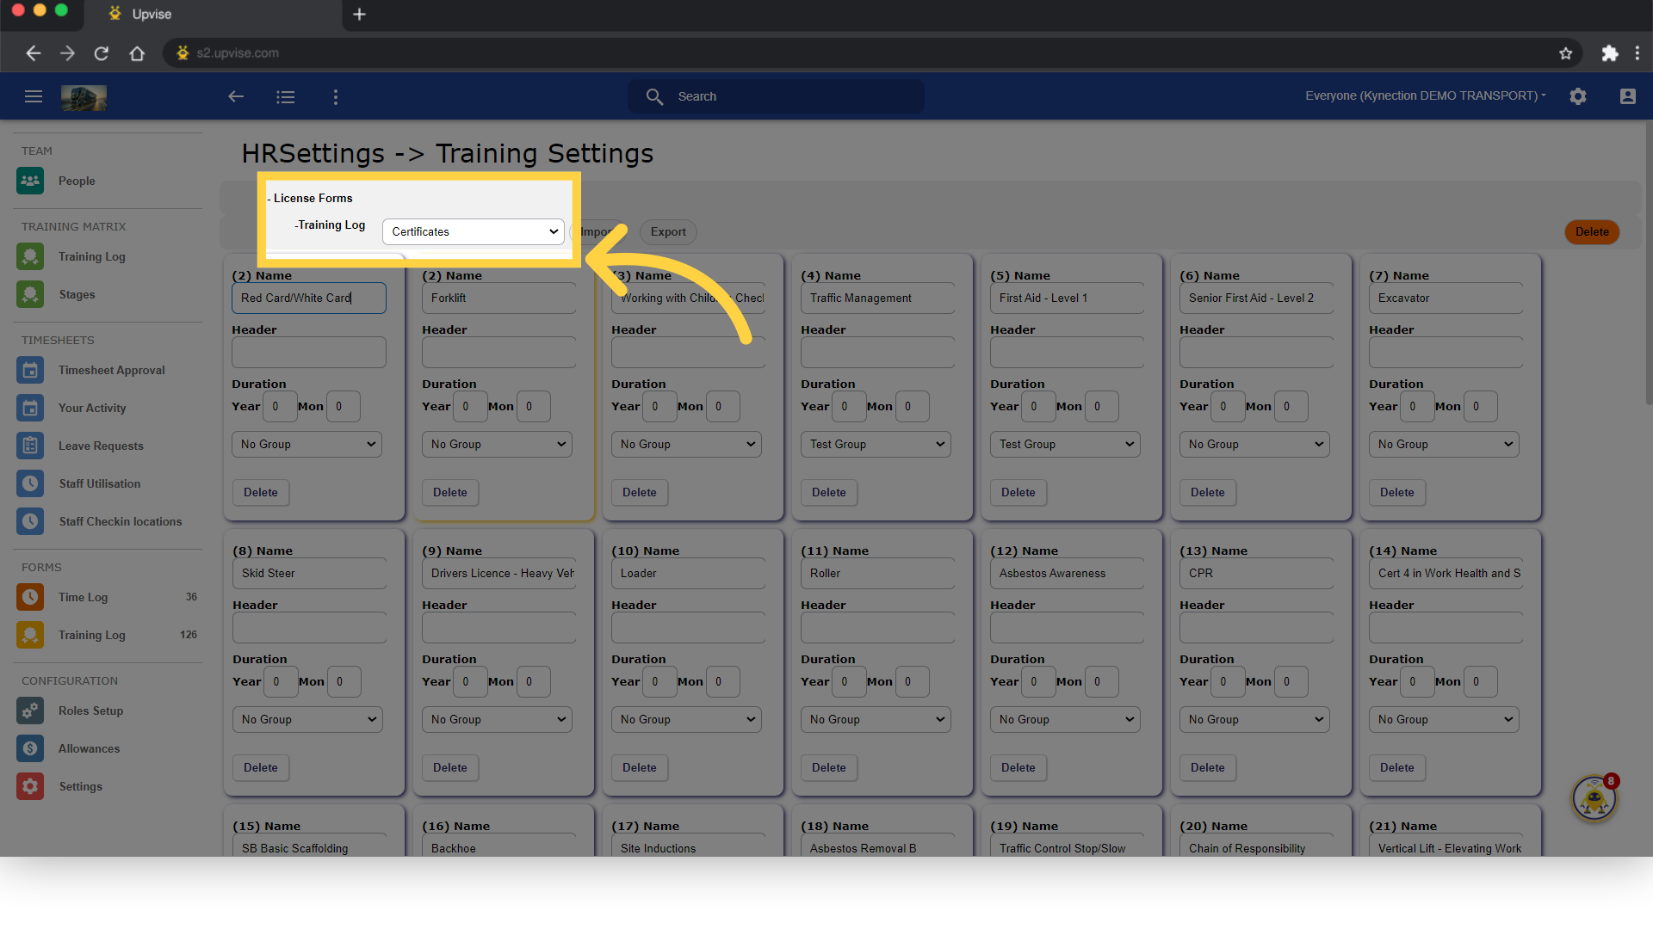Select the Training Log icon under Training Matrix
Image resolution: width=1653 pixels, height=929 pixels.
point(30,256)
